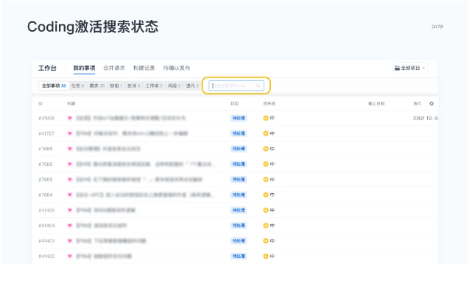Click the medium priority icon for #41403
Viewport: 475px width, 286px height.
(266, 241)
